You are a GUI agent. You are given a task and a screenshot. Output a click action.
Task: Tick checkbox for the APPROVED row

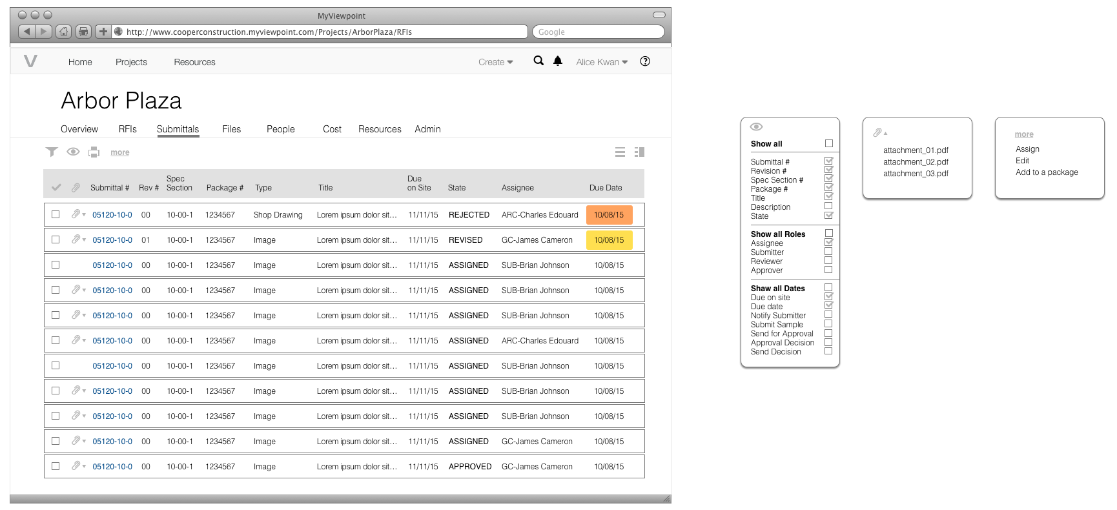pos(56,466)
